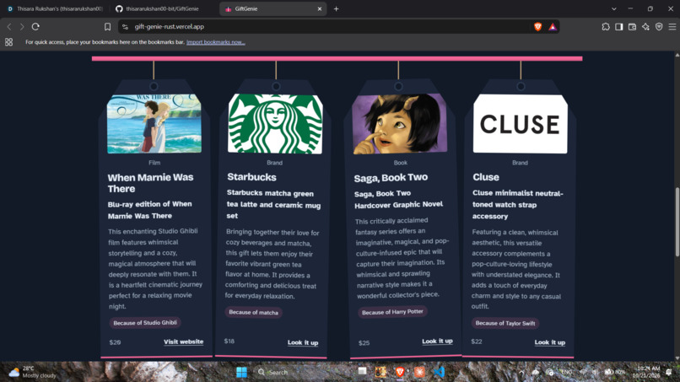Click the Cluse card title

pos(486,177)
